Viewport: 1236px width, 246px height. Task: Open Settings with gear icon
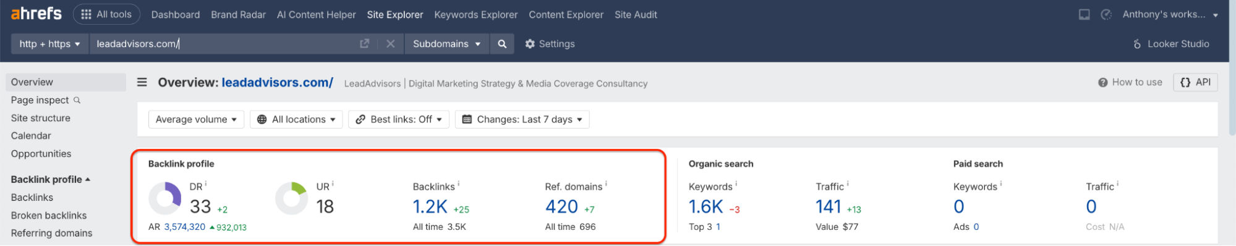tap(550, 44)
